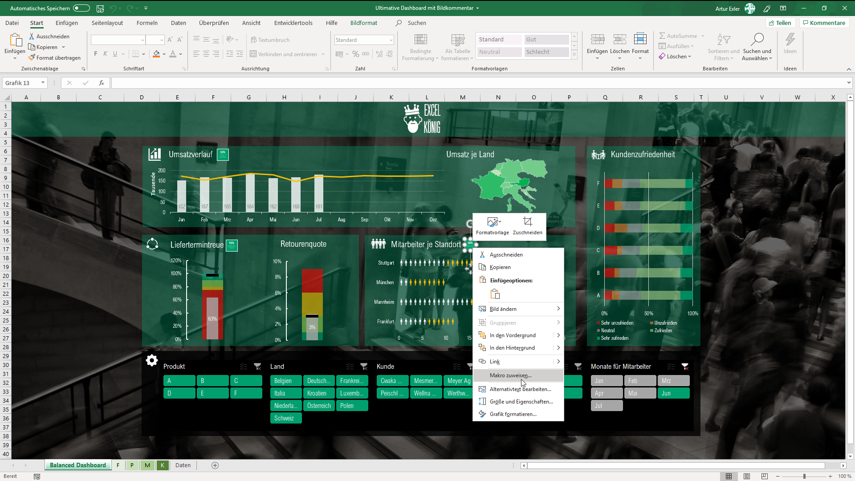The height and width of the screenshot is (481, 855).
Task: Apply the Prozentformat percent icon
Action: pos(355,53)
